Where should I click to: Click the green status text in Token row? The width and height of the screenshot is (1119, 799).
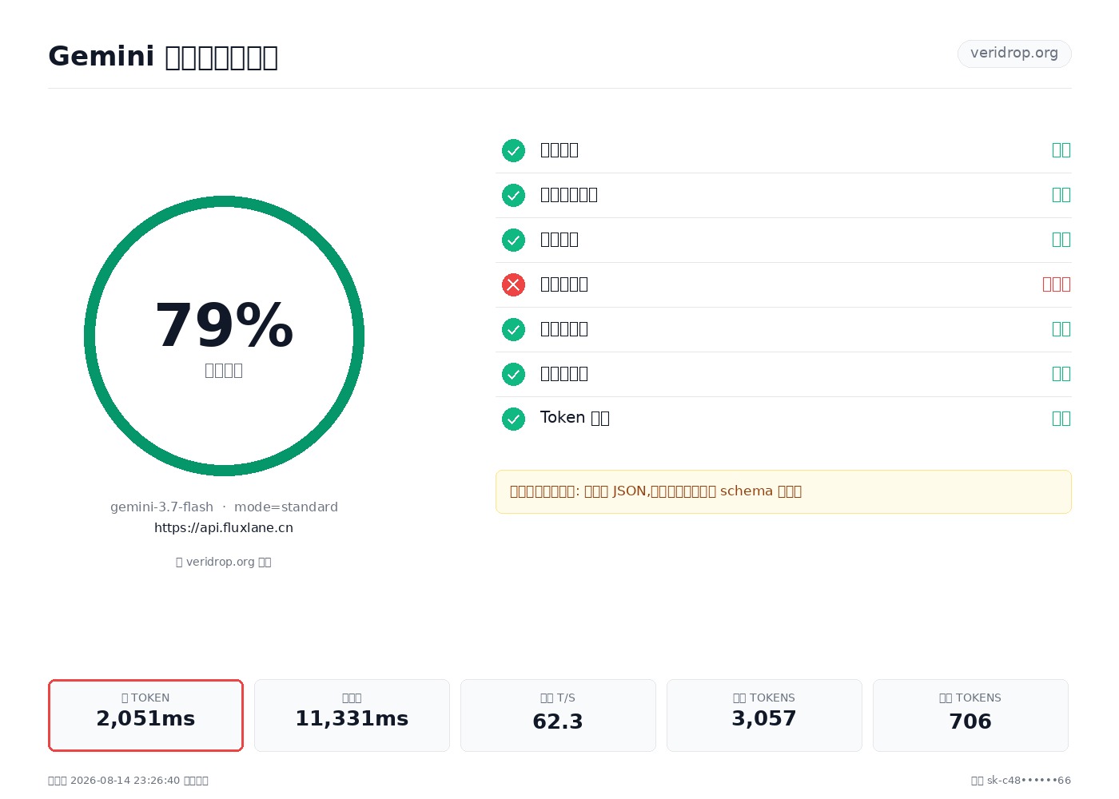click(1061, 419)
